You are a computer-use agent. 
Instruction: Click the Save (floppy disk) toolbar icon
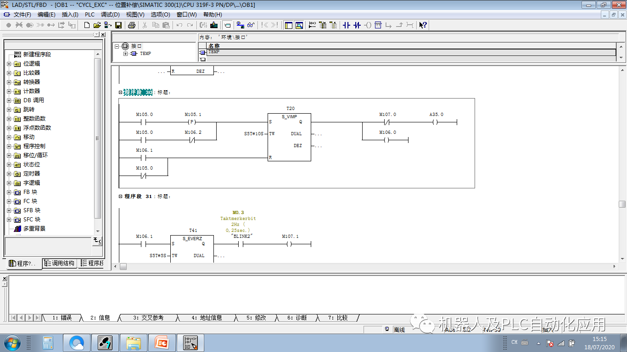[118, 25]
